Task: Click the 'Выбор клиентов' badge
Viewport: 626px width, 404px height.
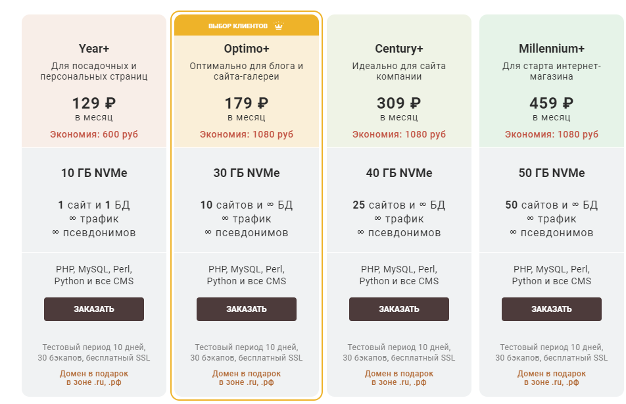Action: tap(238, 26)
